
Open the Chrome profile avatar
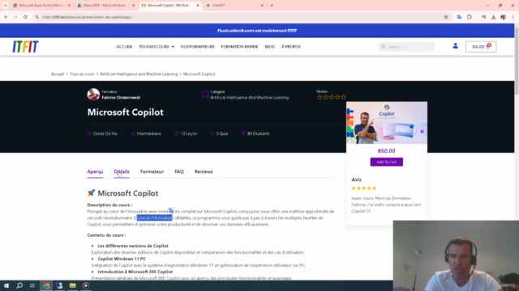coord(503,17)
